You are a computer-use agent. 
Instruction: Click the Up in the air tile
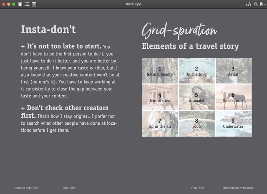[x=160, y=123]
